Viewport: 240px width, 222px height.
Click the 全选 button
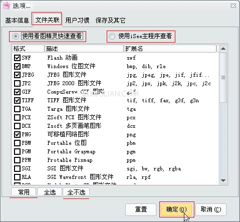tap(50, 192)
